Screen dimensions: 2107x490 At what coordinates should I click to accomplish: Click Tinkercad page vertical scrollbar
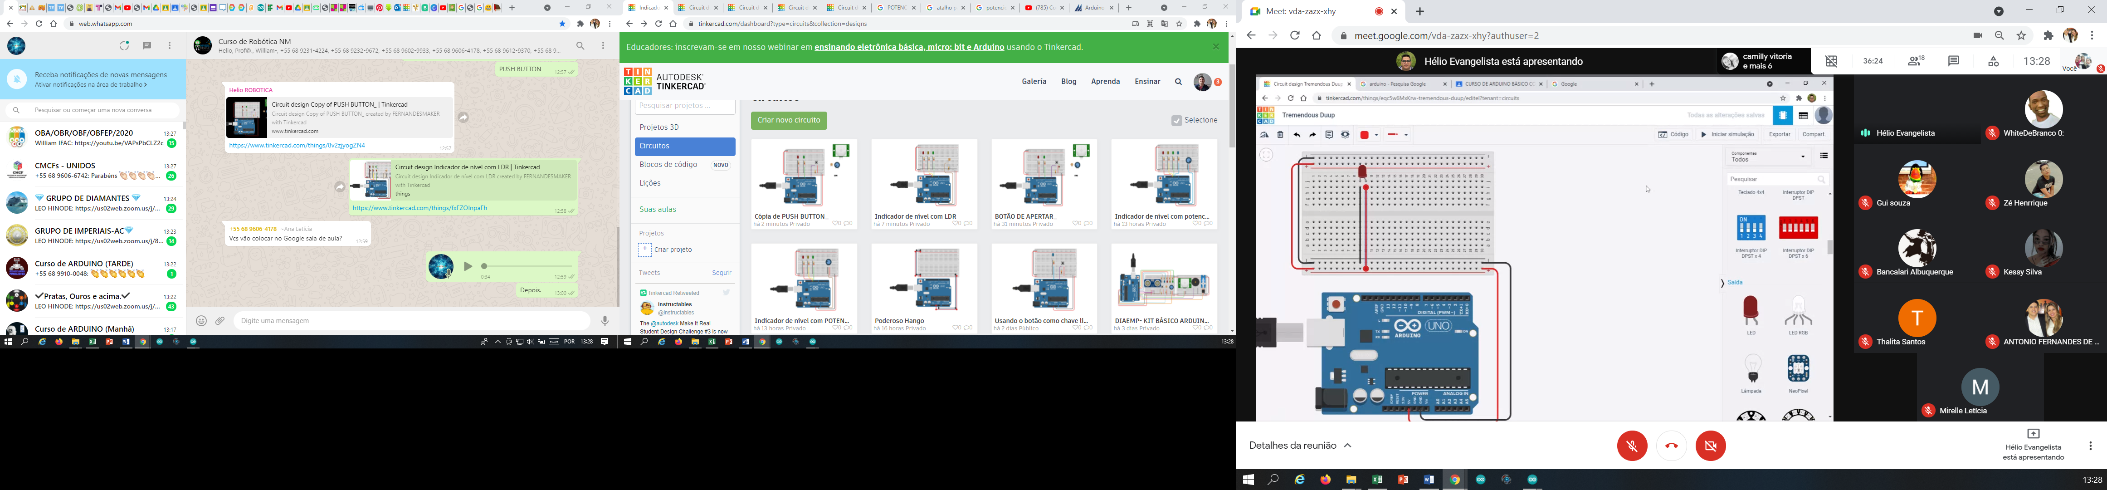coord(1232,106)
